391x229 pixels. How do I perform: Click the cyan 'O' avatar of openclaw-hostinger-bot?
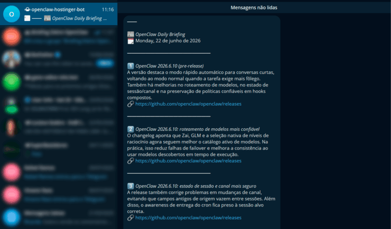click(x=11, y=14)
